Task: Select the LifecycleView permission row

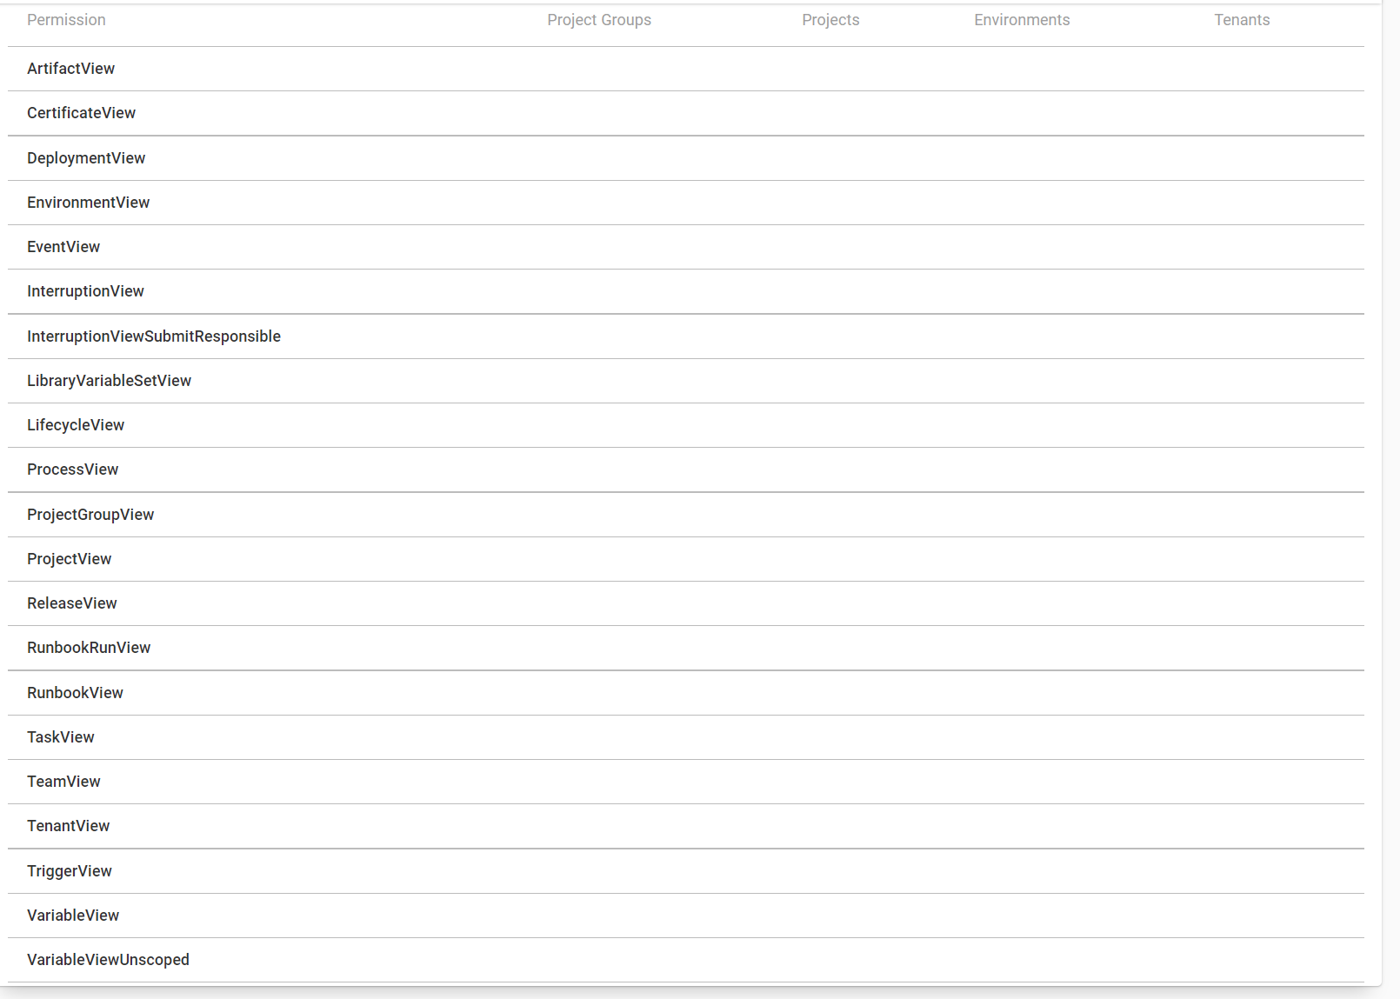Action: click(x=76, y=425)
